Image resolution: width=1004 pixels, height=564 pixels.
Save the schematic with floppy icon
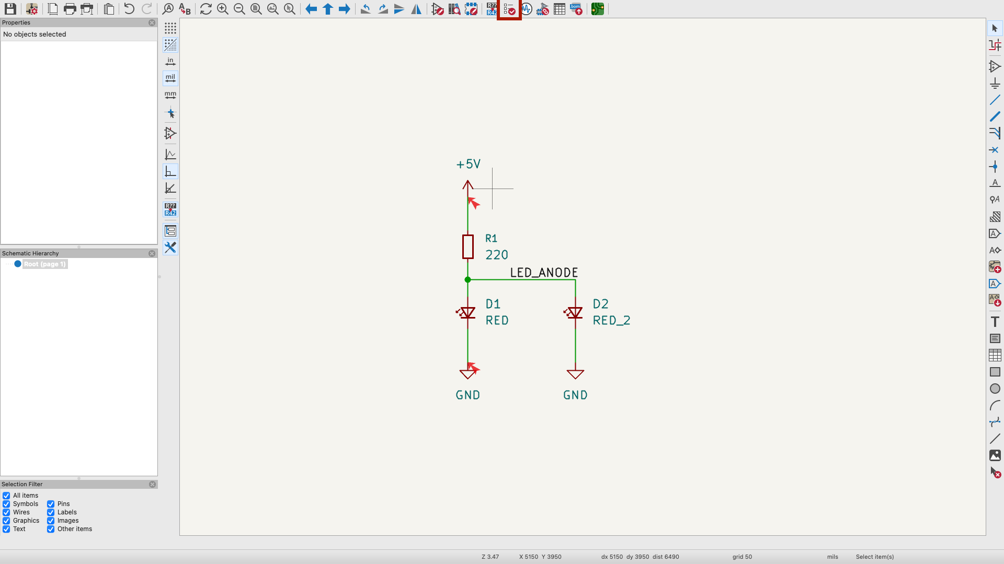pos(10,9)
